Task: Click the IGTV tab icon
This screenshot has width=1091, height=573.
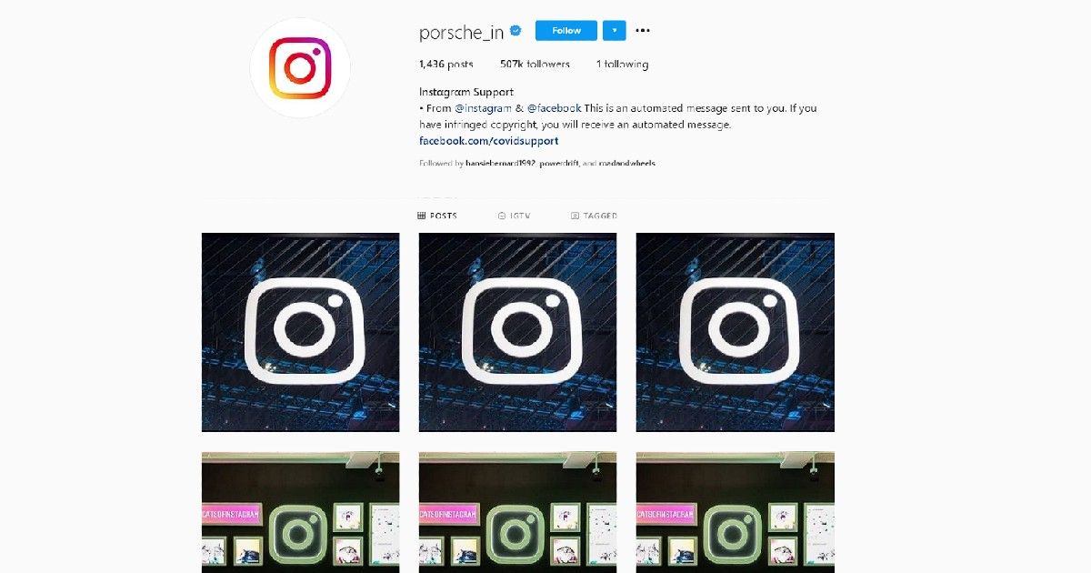Action: [x=502, y=216]
